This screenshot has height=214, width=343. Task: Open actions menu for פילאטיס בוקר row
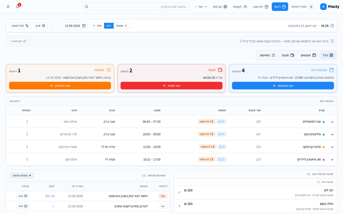click(27, 134)
